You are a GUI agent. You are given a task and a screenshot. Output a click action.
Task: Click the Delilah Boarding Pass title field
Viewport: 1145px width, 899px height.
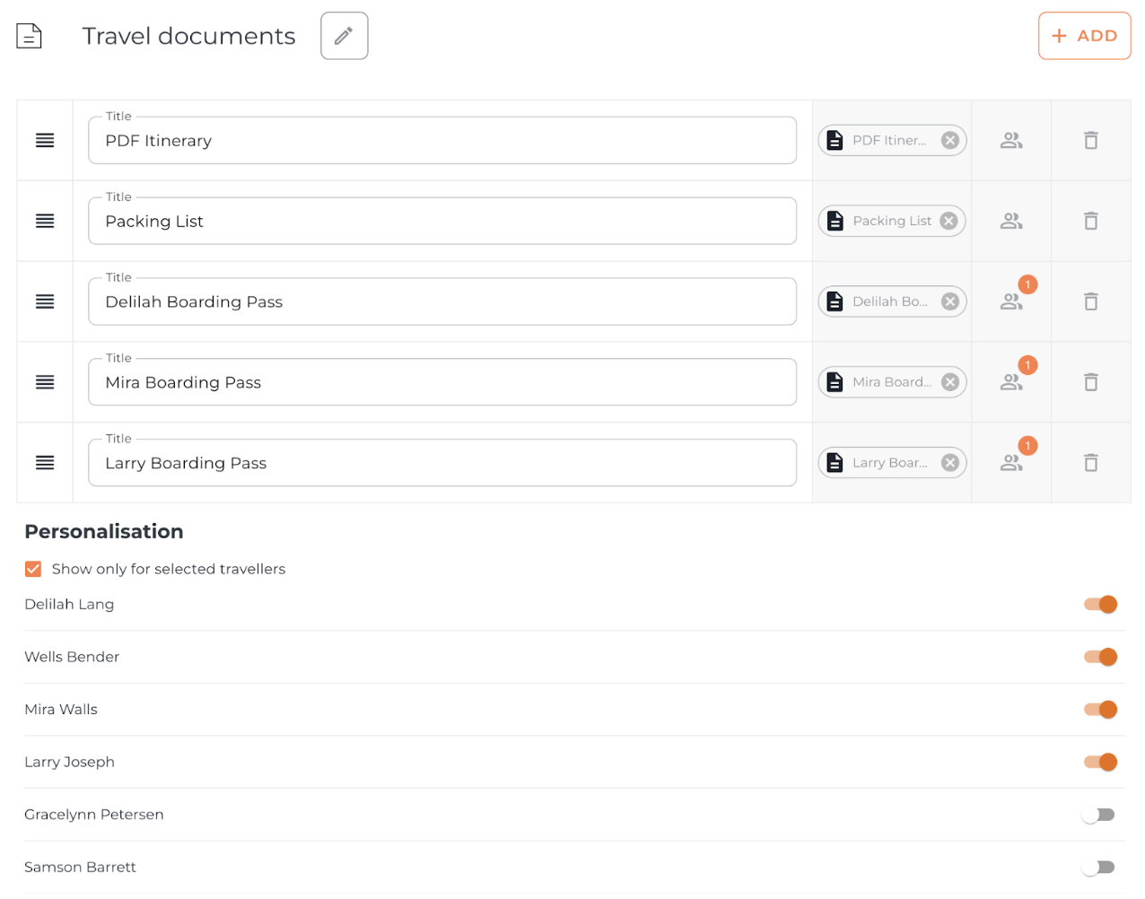click(x=441, y=302)
